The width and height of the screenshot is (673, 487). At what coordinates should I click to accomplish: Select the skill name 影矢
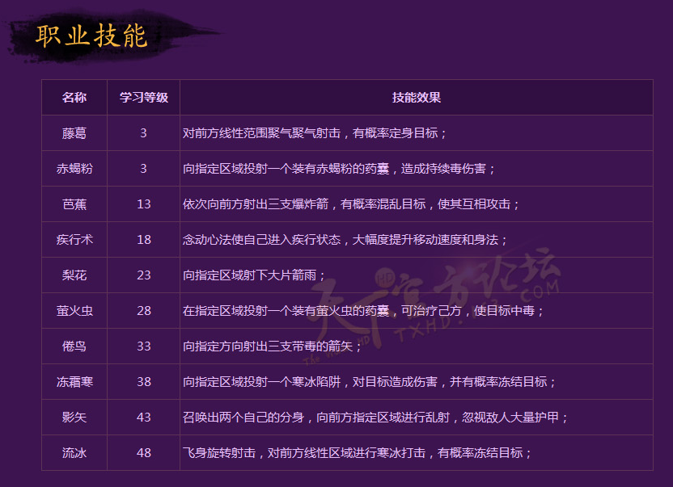coord(74,418)
